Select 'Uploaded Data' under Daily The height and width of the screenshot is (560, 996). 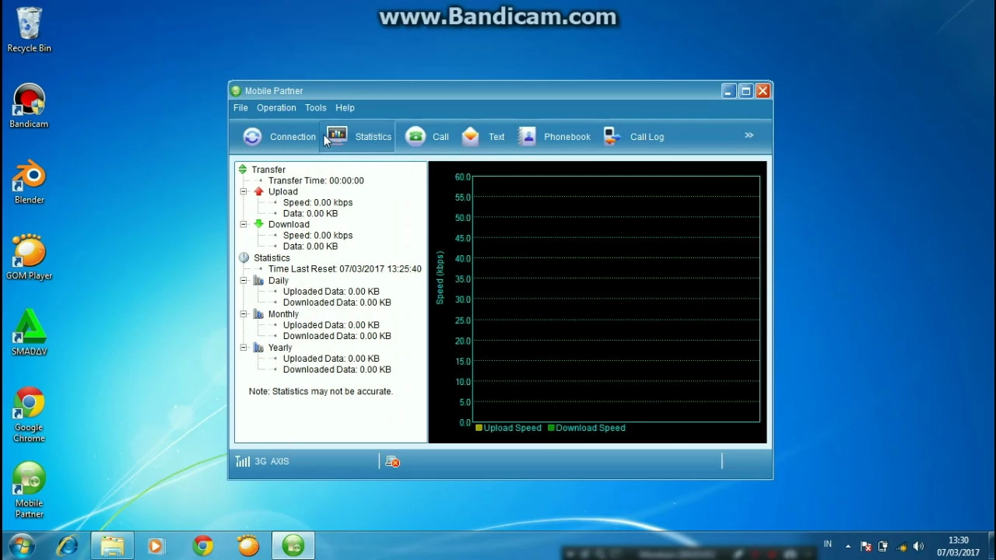coord(331,292)
